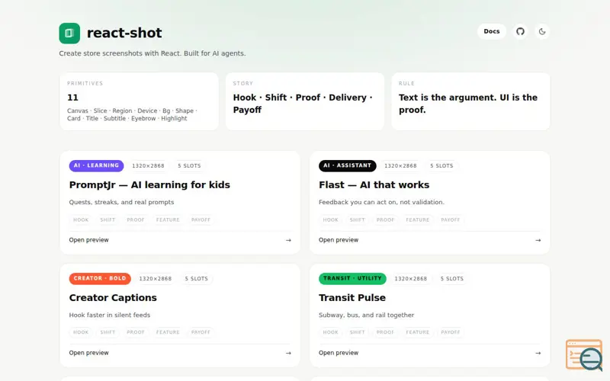The width and height of the screenshot is (610, 381).
Task: Click the arrow on the Creator Captions card
Action: click(x=288, y=353)
